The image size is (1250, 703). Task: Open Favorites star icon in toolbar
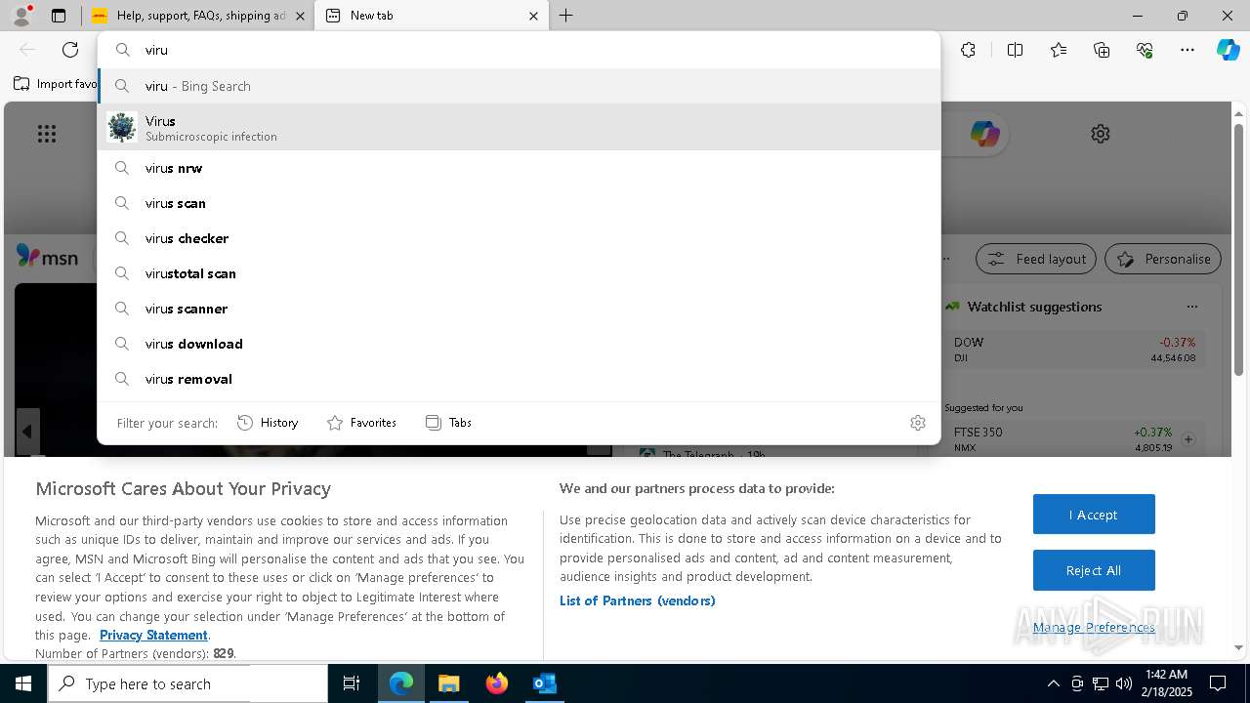pos(1059,50)
